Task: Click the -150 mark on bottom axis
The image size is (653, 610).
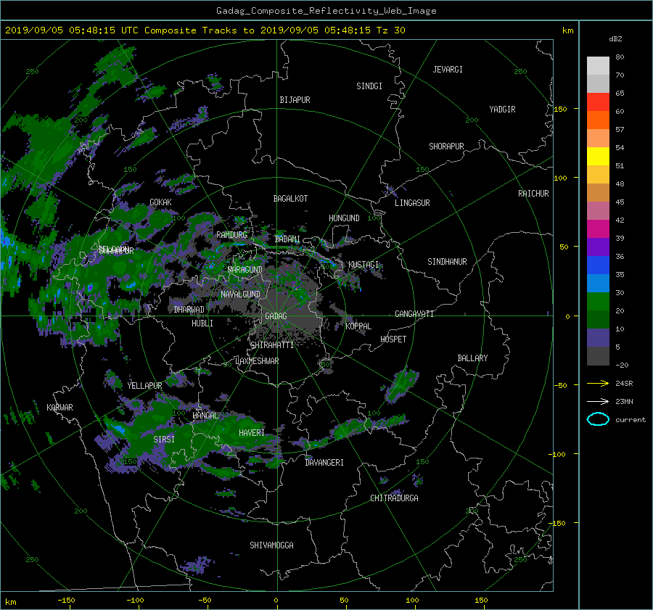Action: (x=66, y=601)
